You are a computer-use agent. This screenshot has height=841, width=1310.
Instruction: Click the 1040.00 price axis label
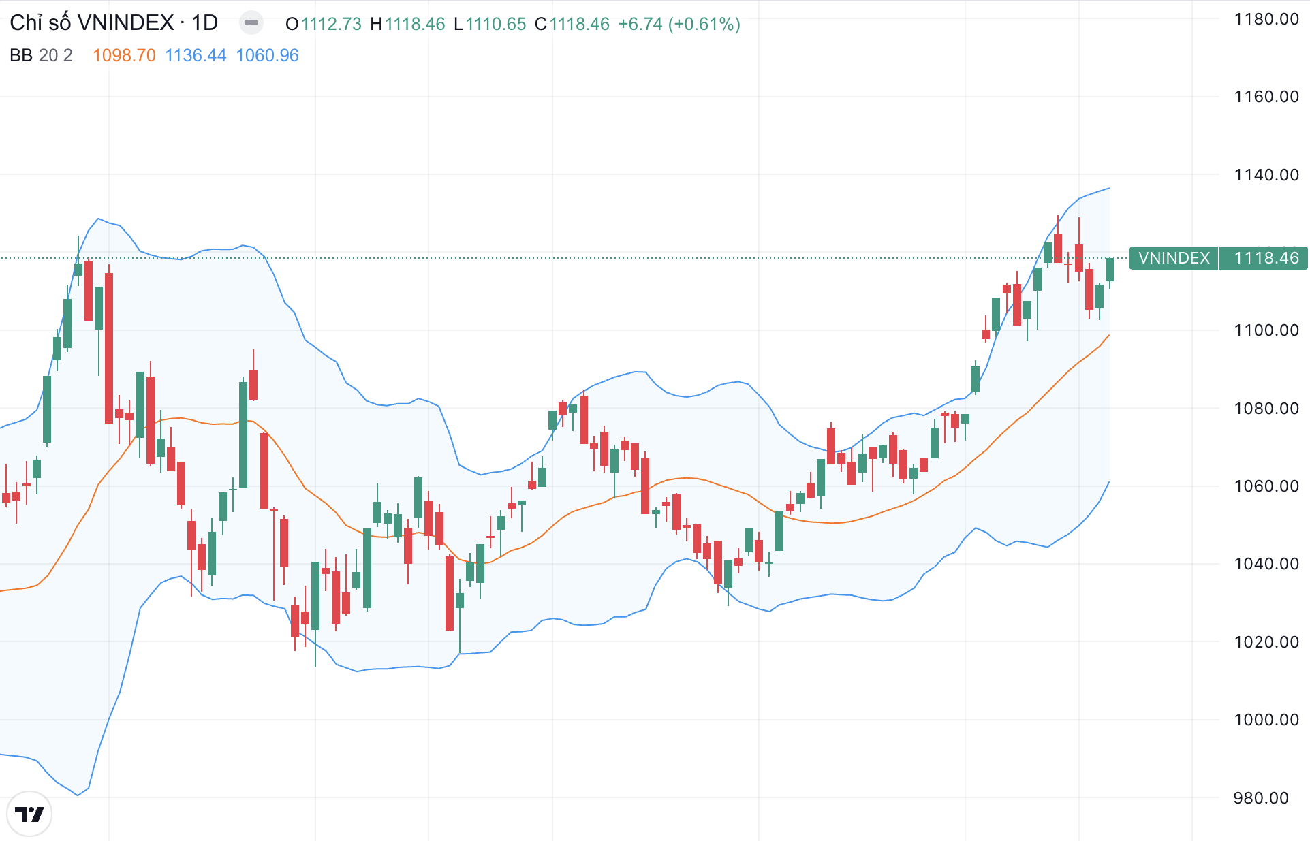coord(1266,564)
